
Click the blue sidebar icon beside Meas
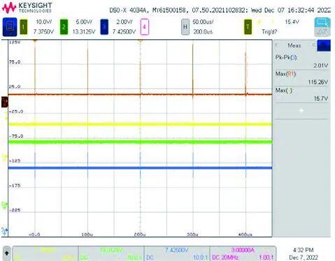[x=324, y=45]
